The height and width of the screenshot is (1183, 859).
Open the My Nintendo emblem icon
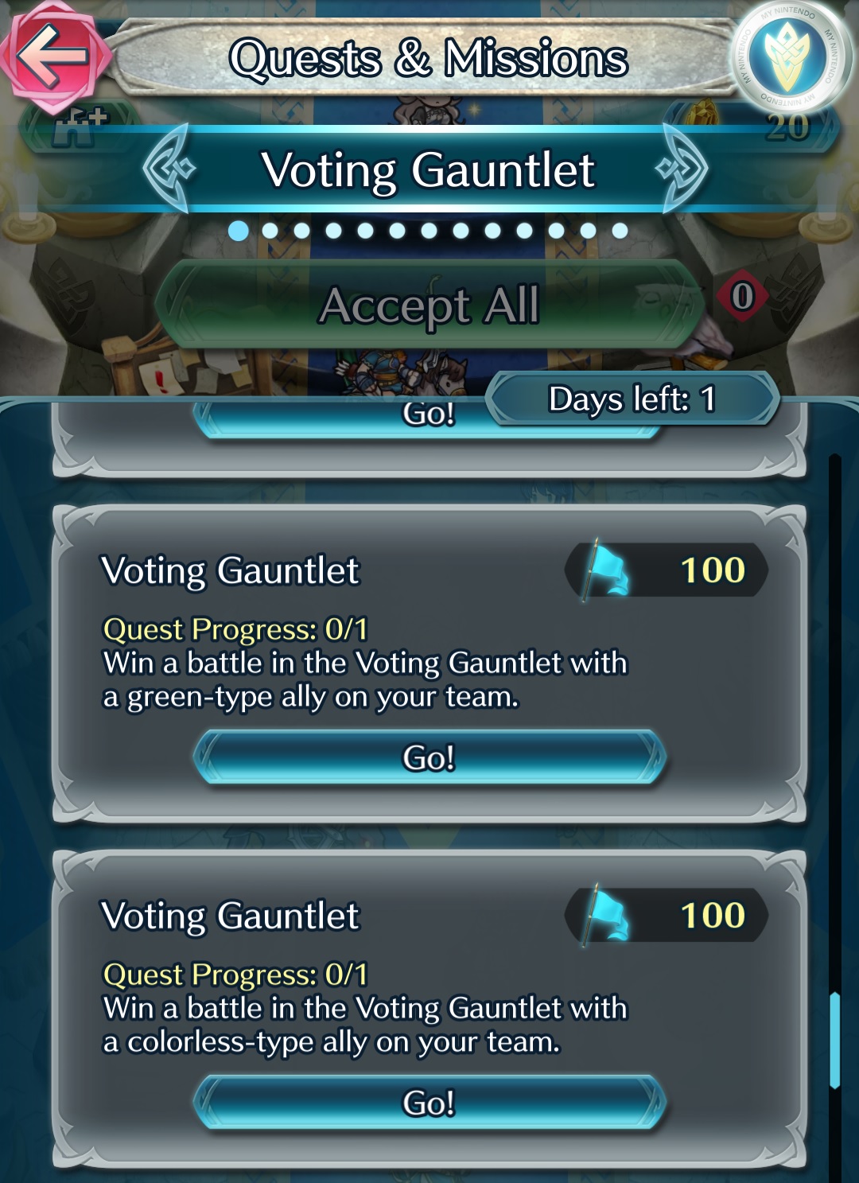click(x=790, y=56)
